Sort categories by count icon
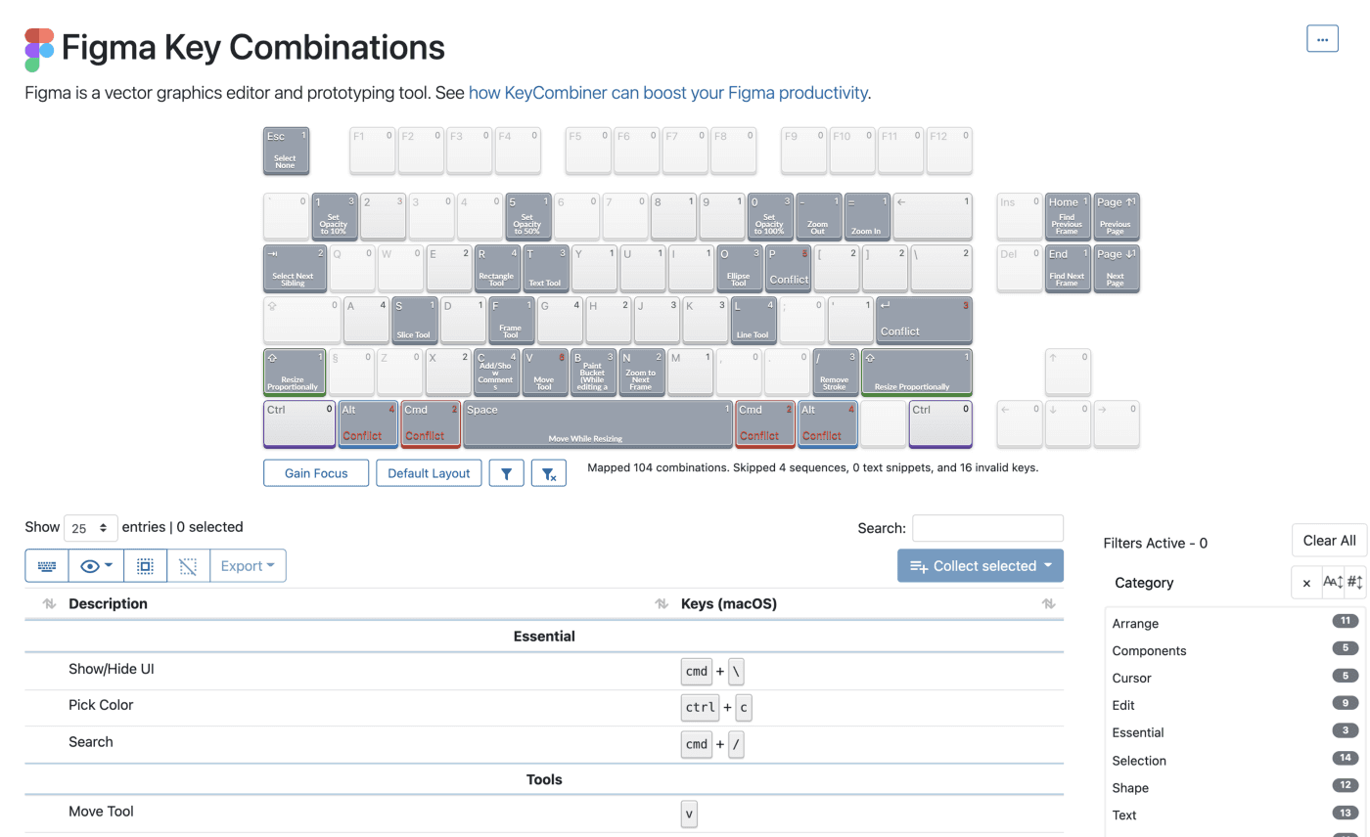1370x837 pixels. [x=1355, y=583]
